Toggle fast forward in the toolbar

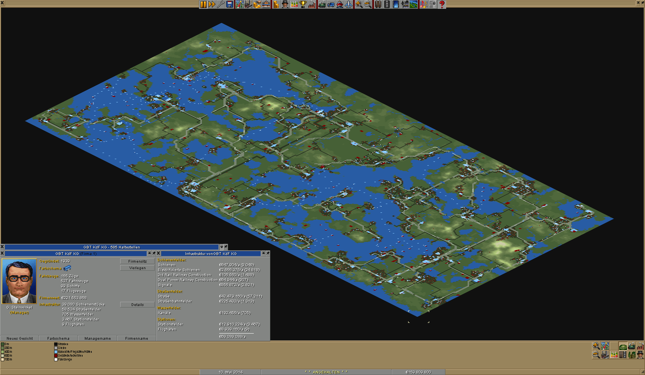tap(212, 4)
